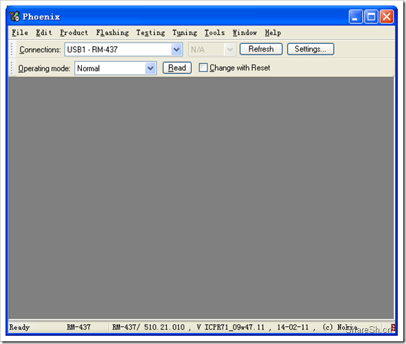Screen dimensions: 406x344
Task: Click the Connections: label
Action: pos(40,50)
